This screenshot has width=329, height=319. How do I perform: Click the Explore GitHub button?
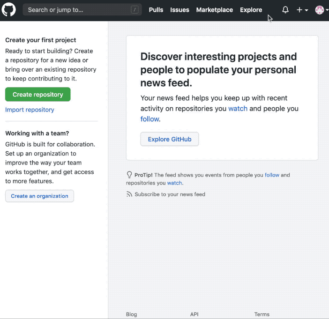(170, 139)
